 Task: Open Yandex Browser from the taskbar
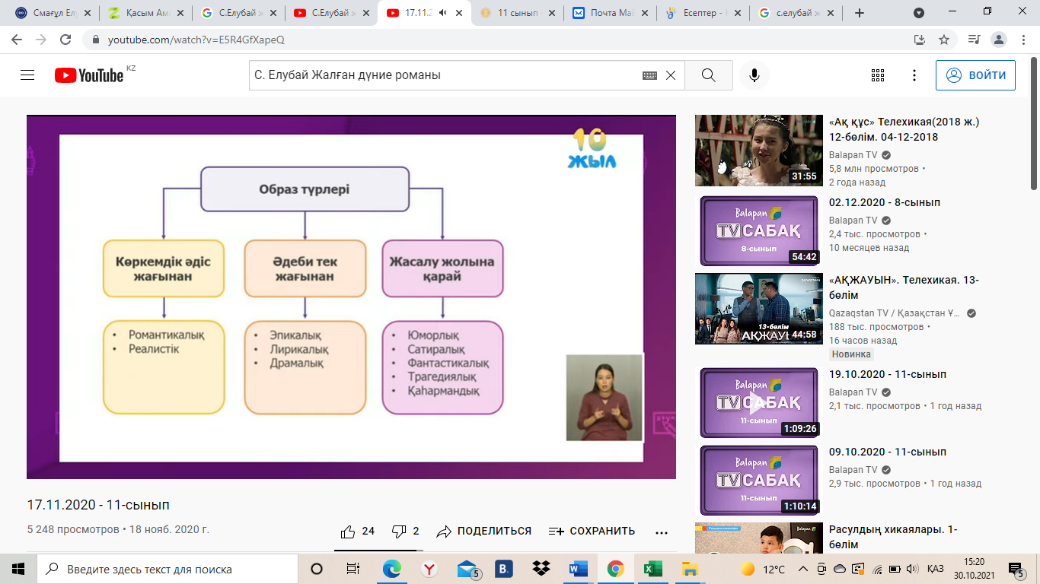[x=429, y=569]
